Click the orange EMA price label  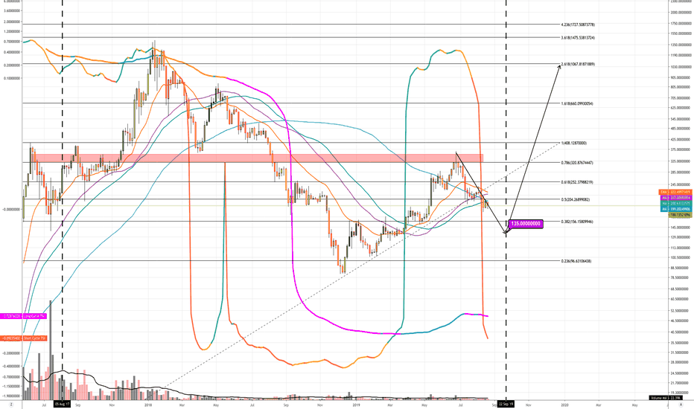[675, 192]
